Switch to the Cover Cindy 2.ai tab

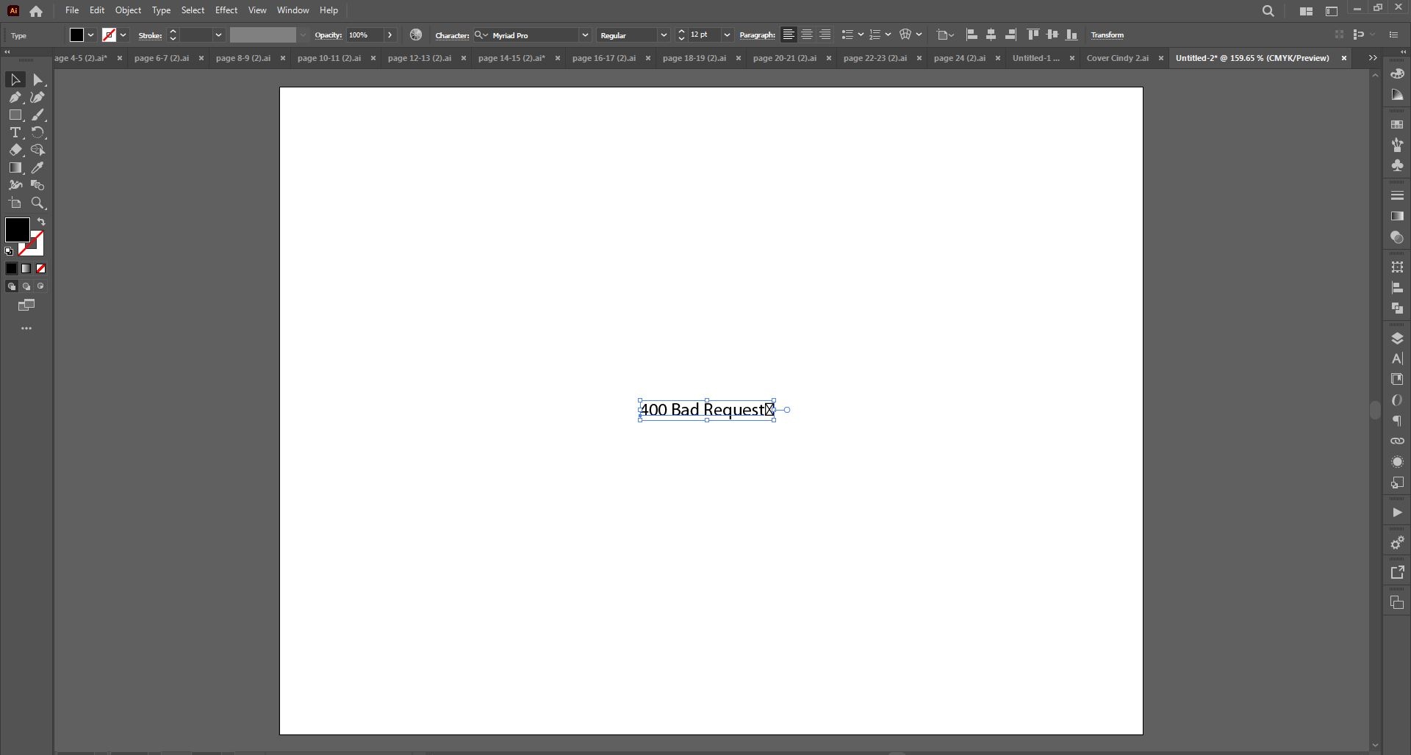[1116, 58]
